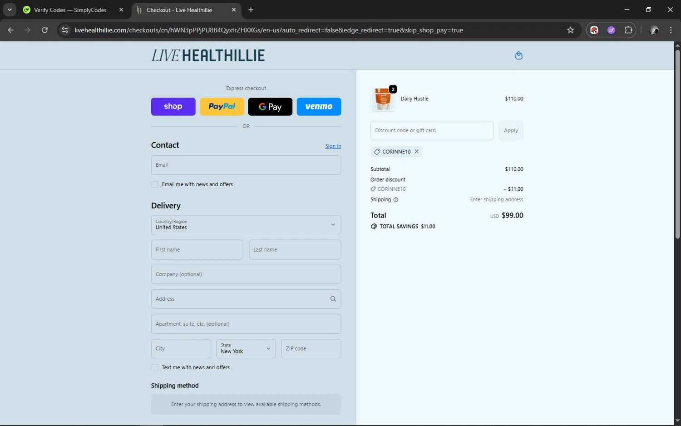Click the minus $11.00 discount amount

513,189
